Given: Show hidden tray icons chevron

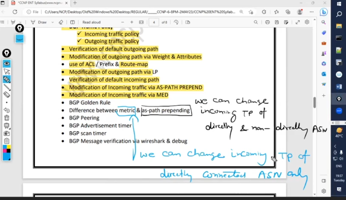Looking at the screenshot, I should 335,146.
